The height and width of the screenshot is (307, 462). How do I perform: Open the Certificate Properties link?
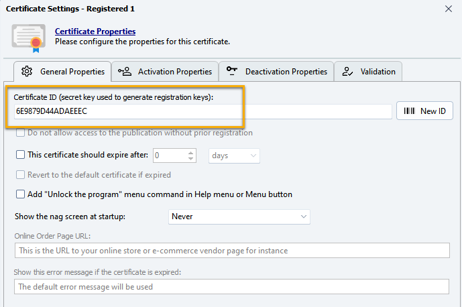point(95,32)
